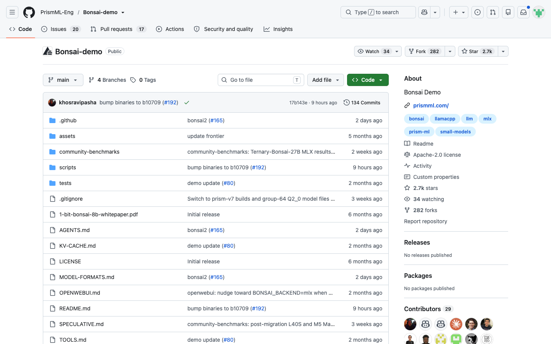Open the Security and quality tab

pos(223,29)
